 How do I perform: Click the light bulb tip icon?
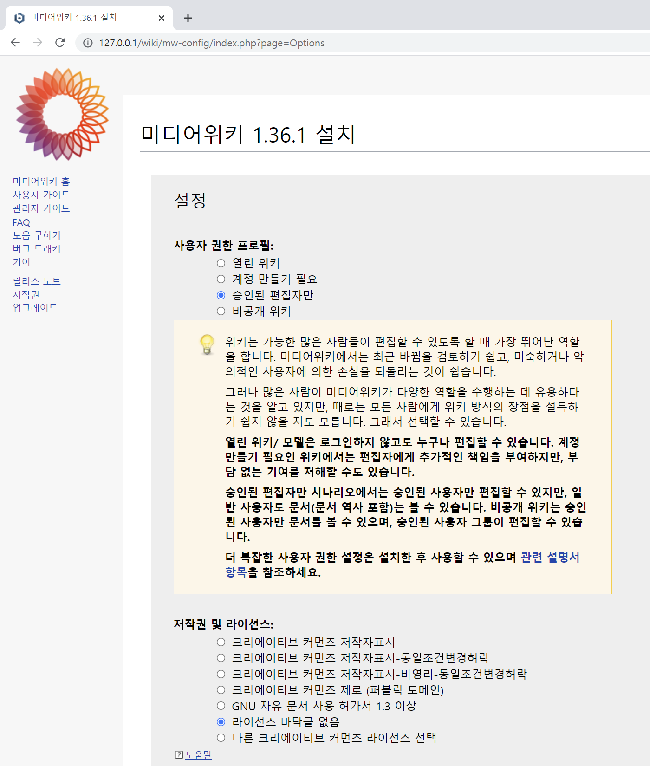(x=207, y=345)
